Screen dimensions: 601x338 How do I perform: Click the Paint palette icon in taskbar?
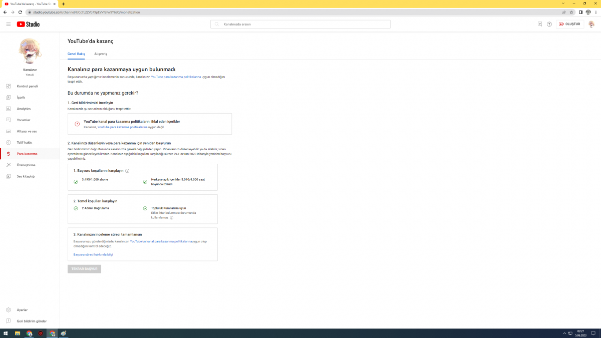point(64,333)
